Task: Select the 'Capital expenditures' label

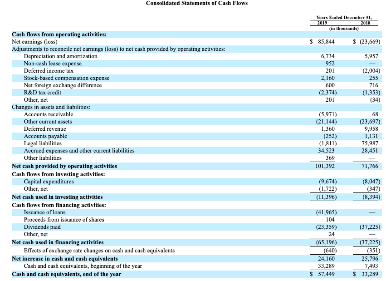Action: [x=49, y=182]
